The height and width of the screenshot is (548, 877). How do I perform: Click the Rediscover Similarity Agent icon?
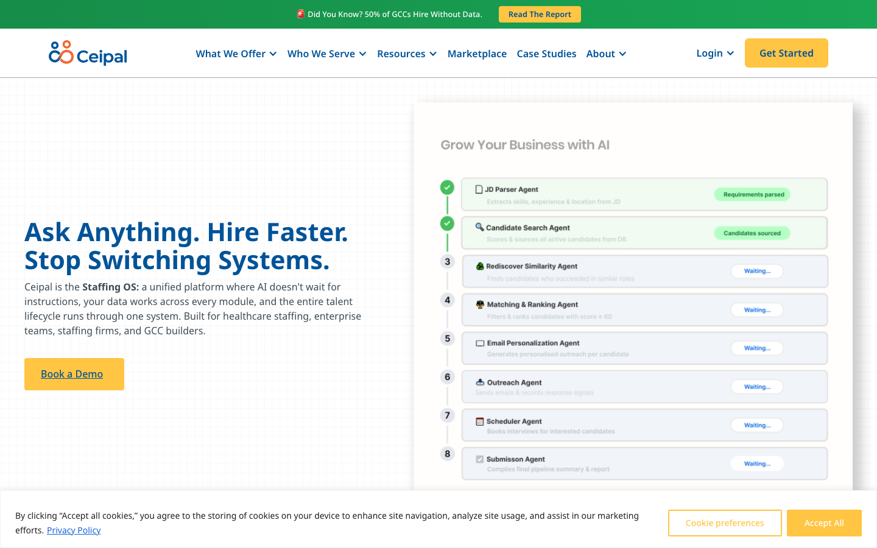tap(480, 266)
